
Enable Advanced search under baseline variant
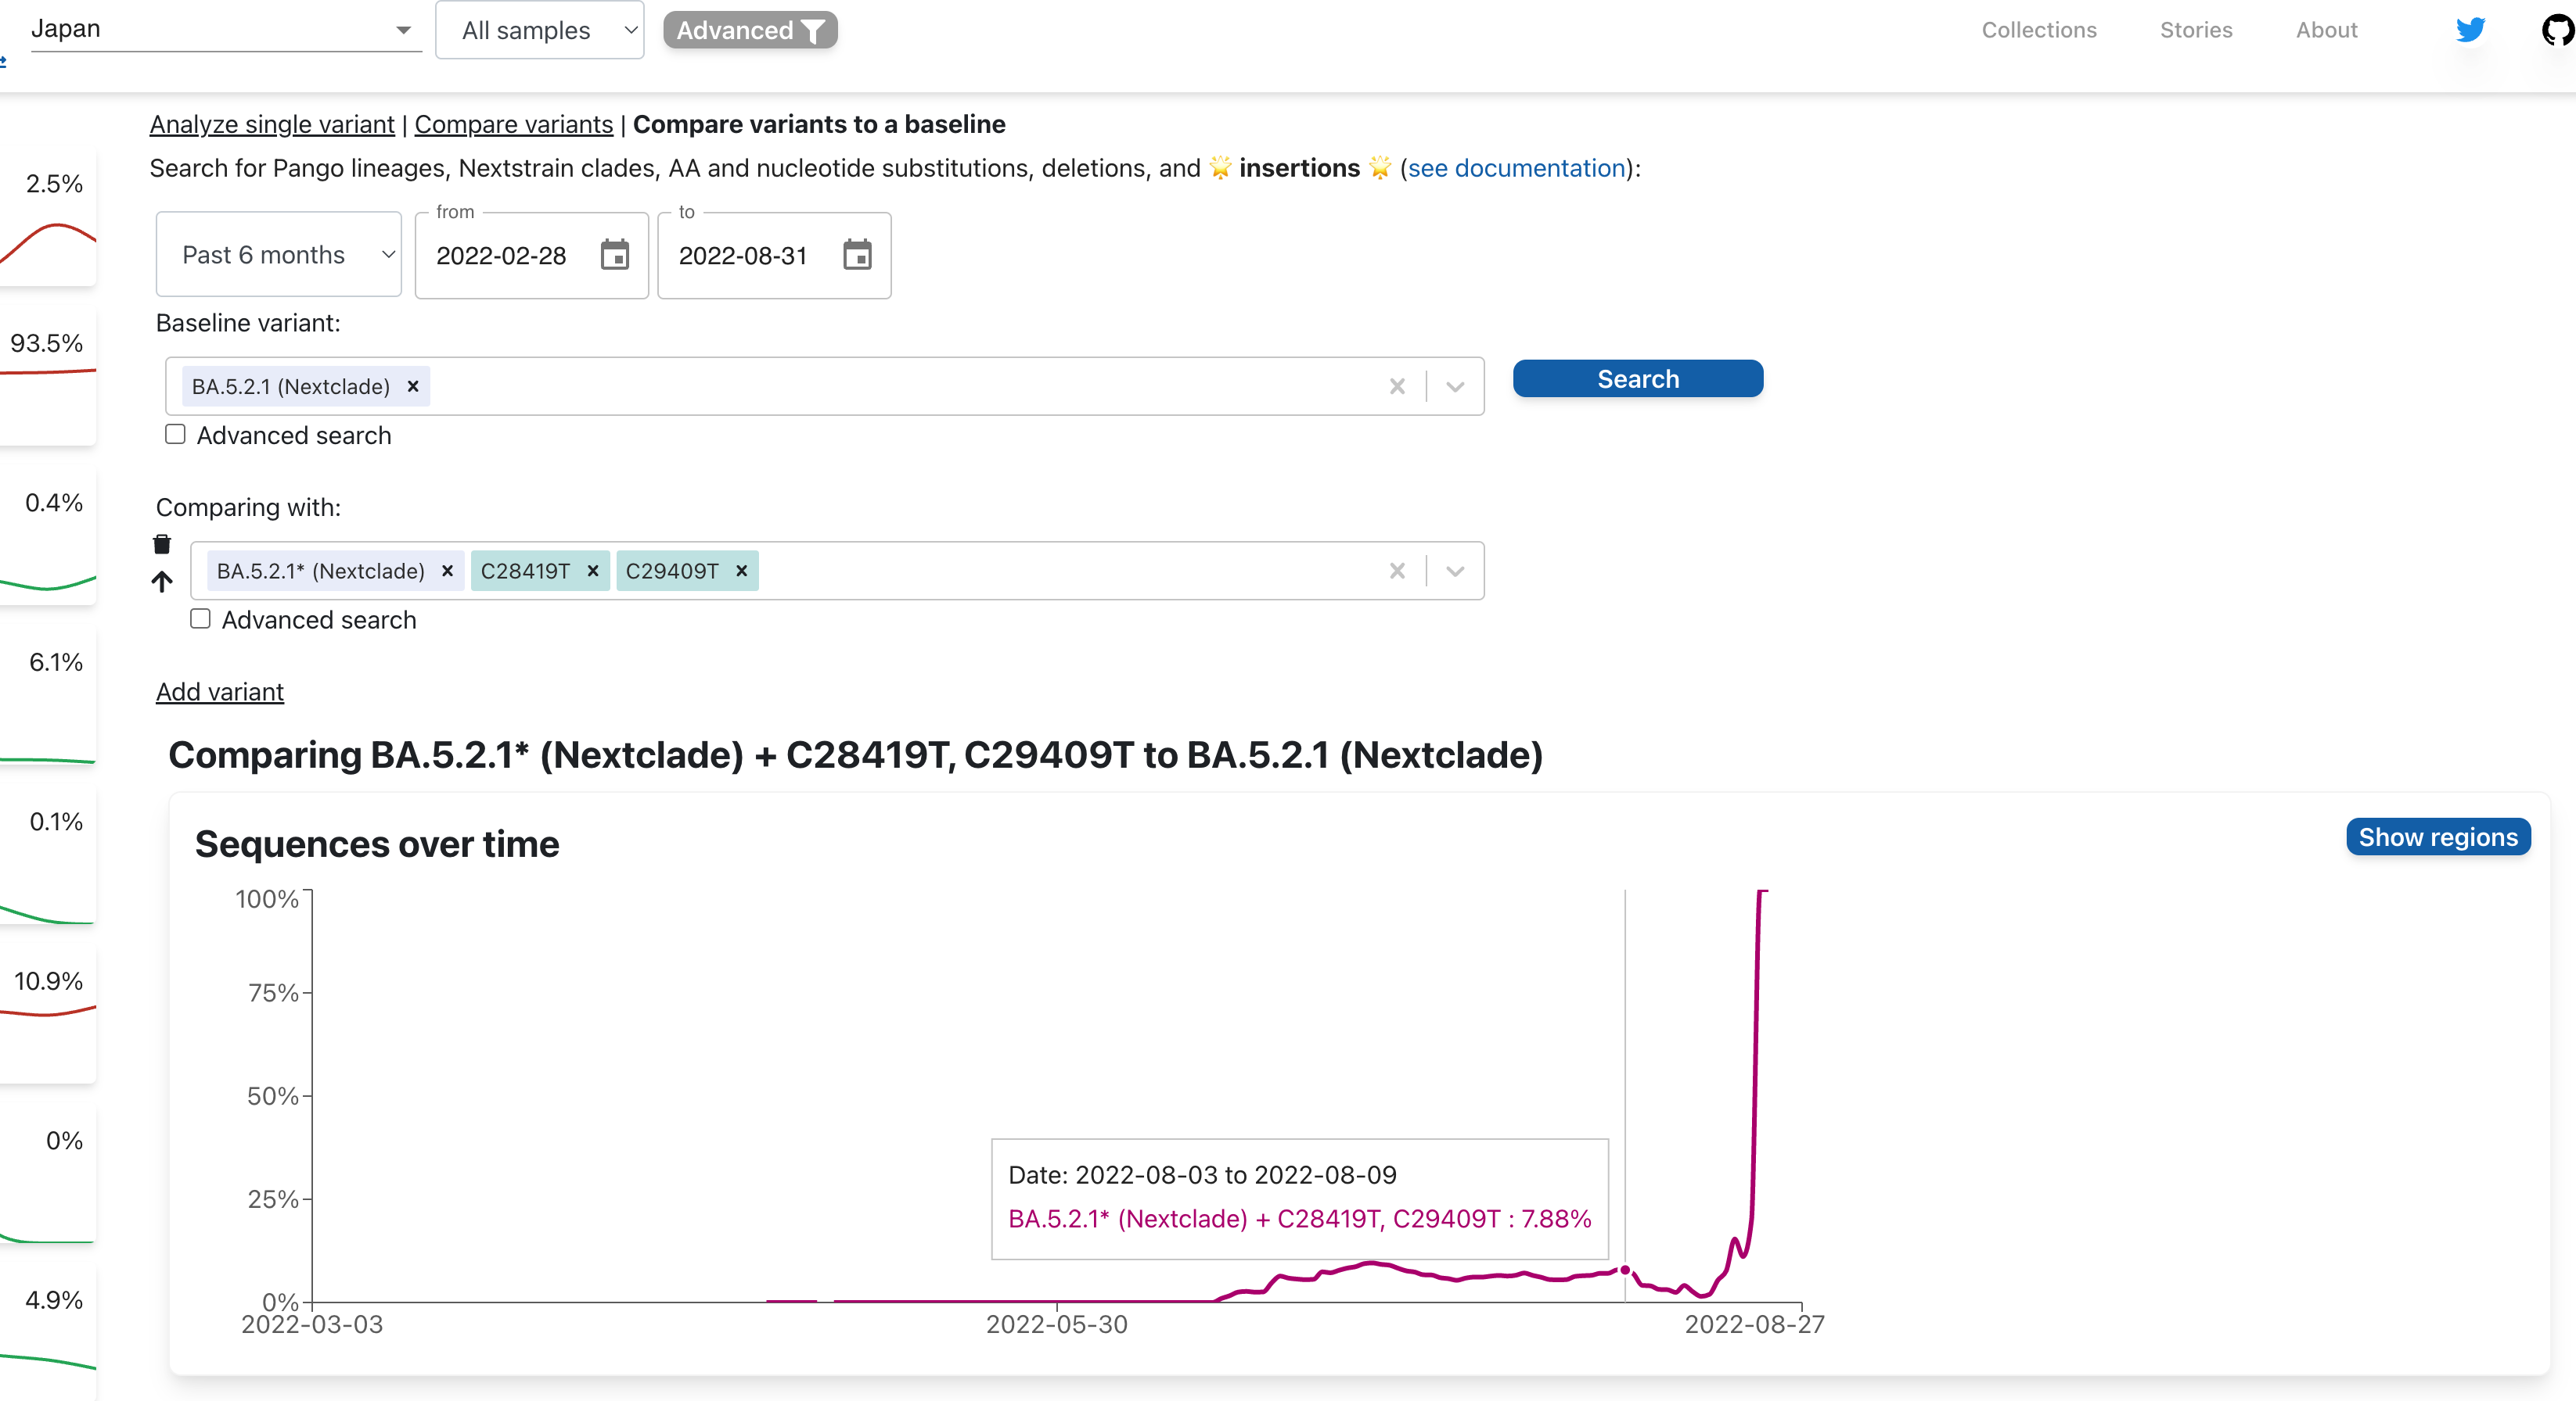[176, 435]
